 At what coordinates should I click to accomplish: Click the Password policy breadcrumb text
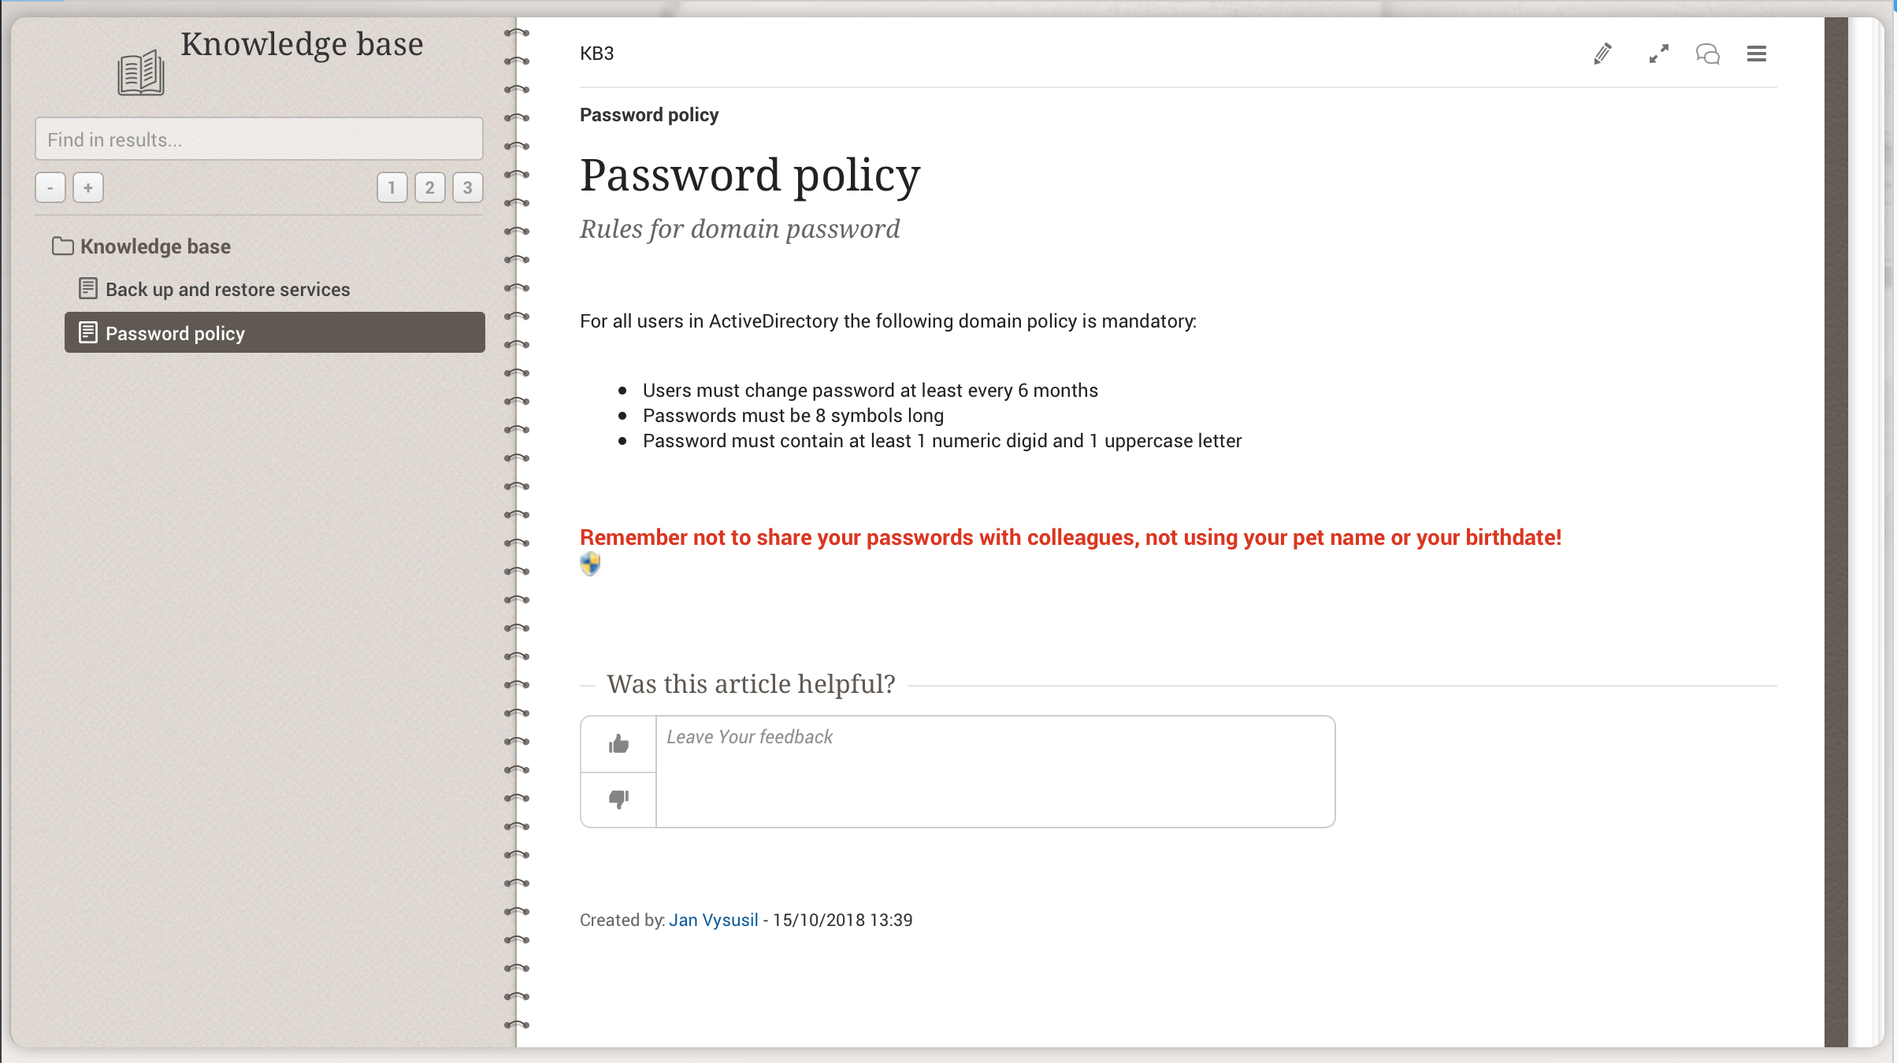pos(649,115)
